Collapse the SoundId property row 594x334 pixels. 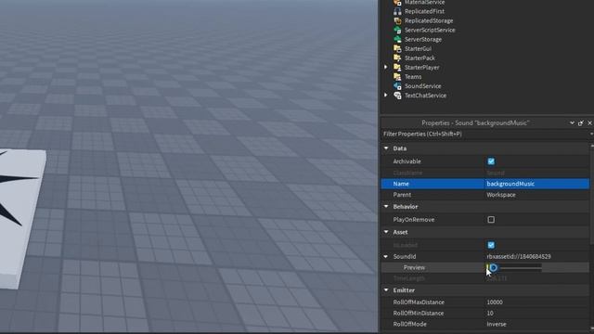[386, 256]
